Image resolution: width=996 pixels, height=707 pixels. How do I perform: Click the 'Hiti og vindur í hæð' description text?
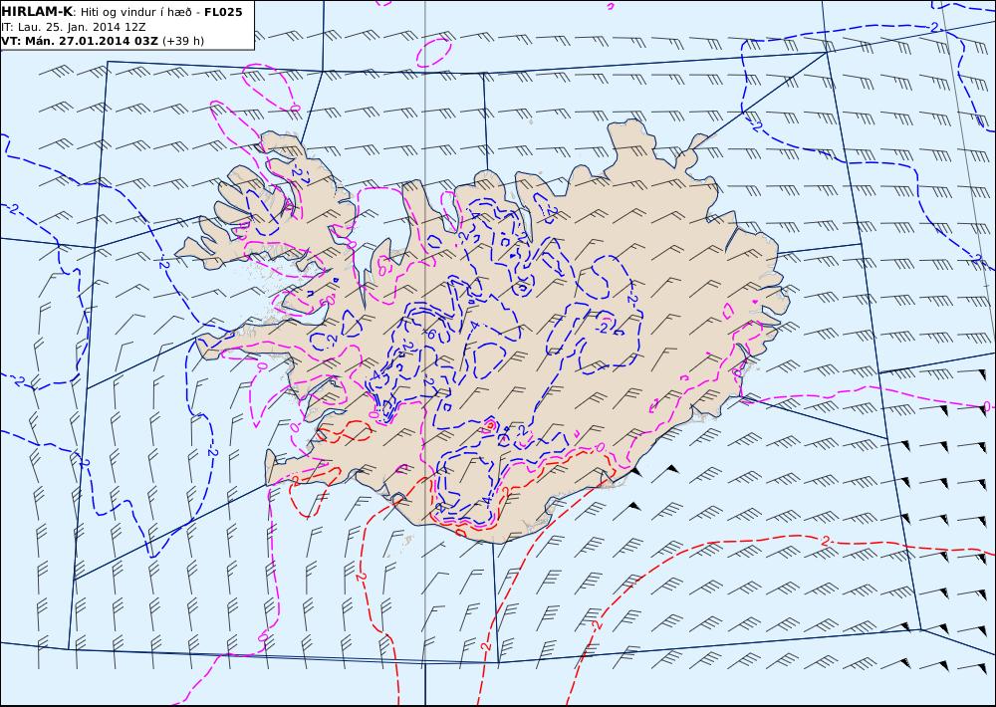point(135,13)
